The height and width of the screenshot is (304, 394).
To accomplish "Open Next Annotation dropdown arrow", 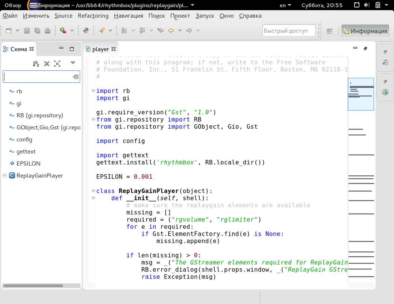I will 133,31.
